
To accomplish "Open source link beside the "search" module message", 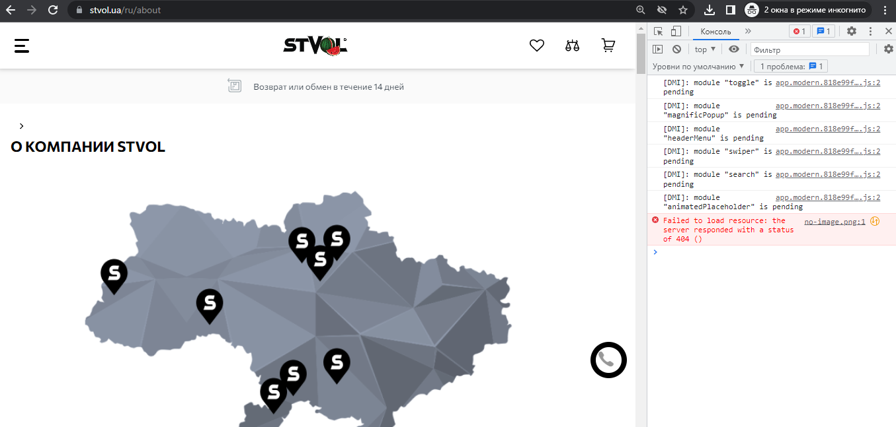I will 828,174.
